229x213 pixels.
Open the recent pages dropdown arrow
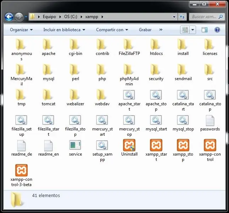pyautogui.click(x=26, y=17)
